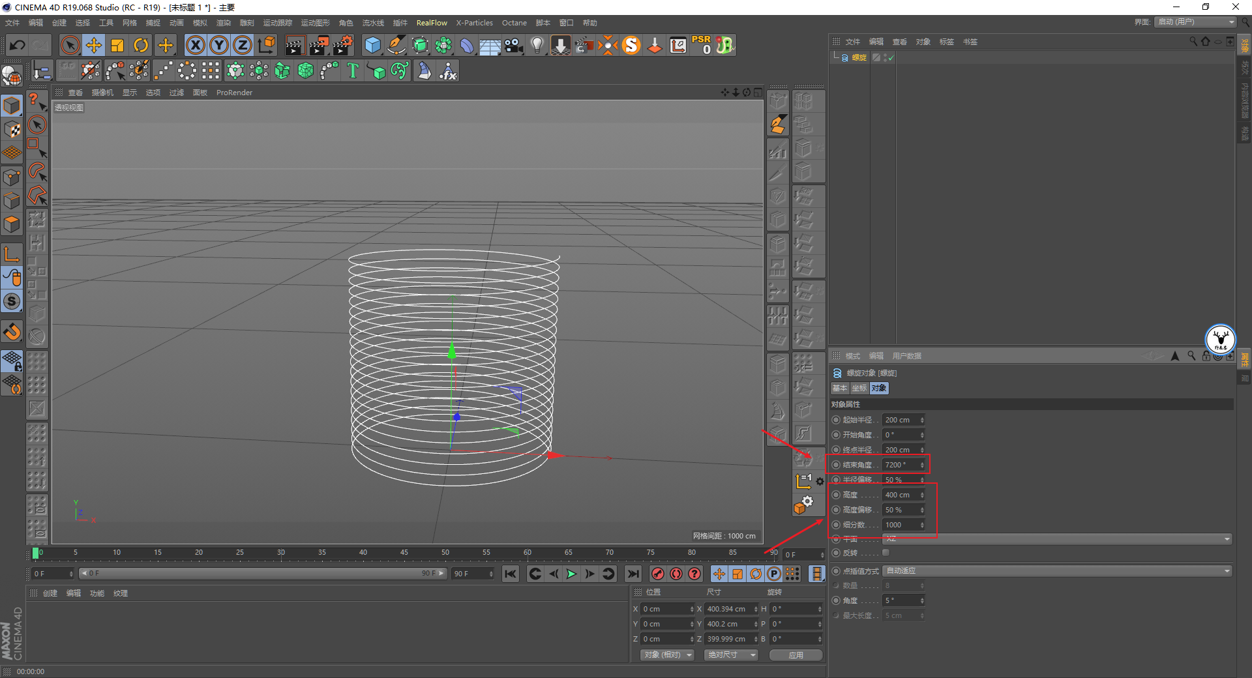
Task: Open the RealFlow menu
Action: [x=432, y=23]
